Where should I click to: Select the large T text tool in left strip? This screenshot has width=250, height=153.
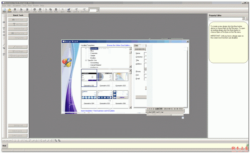point(4,29)
